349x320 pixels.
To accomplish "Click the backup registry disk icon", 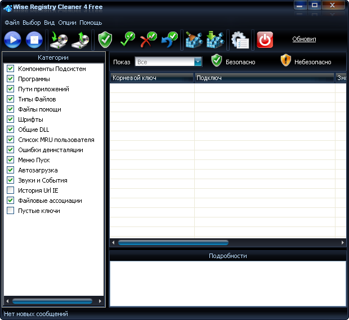I will (x=59, y=40).
